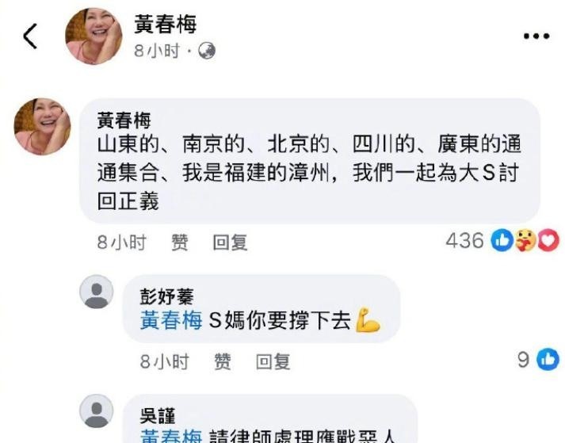Like 彭妤蓁's reply with 赞

(223, 361)
